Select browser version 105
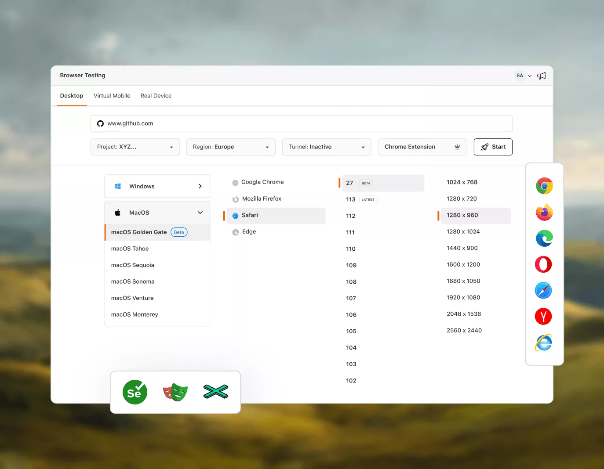 (x=351, y=331)
